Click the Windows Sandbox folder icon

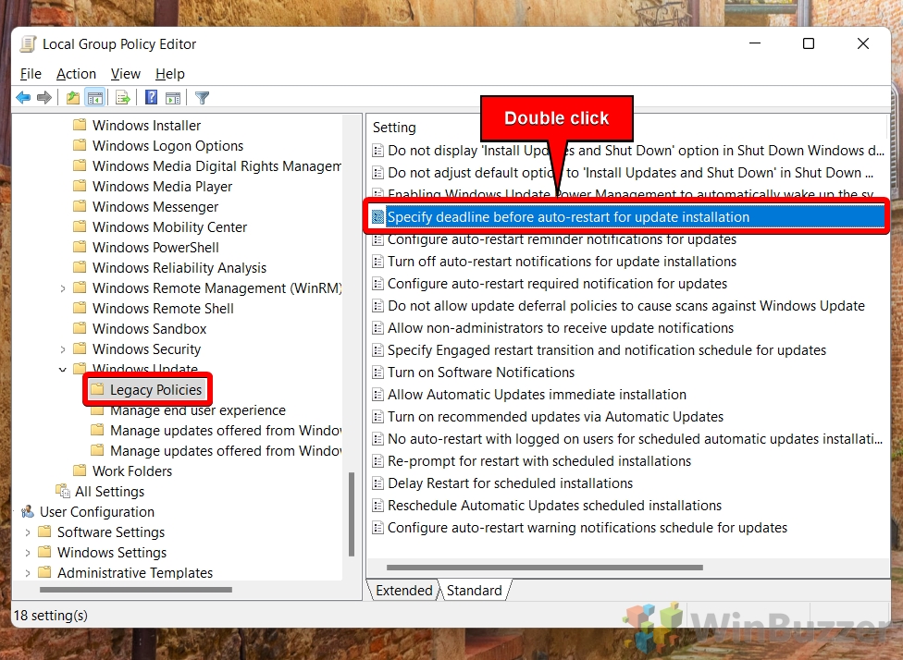pos(80,328)
